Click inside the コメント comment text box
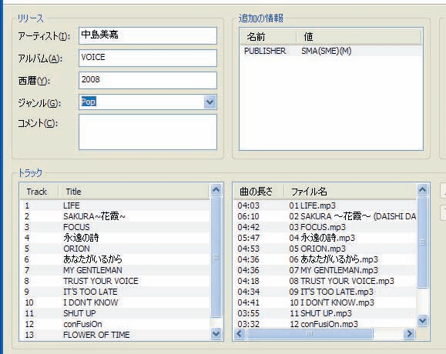The width and height of the screenshot is (446, 354). click(148, 132)
